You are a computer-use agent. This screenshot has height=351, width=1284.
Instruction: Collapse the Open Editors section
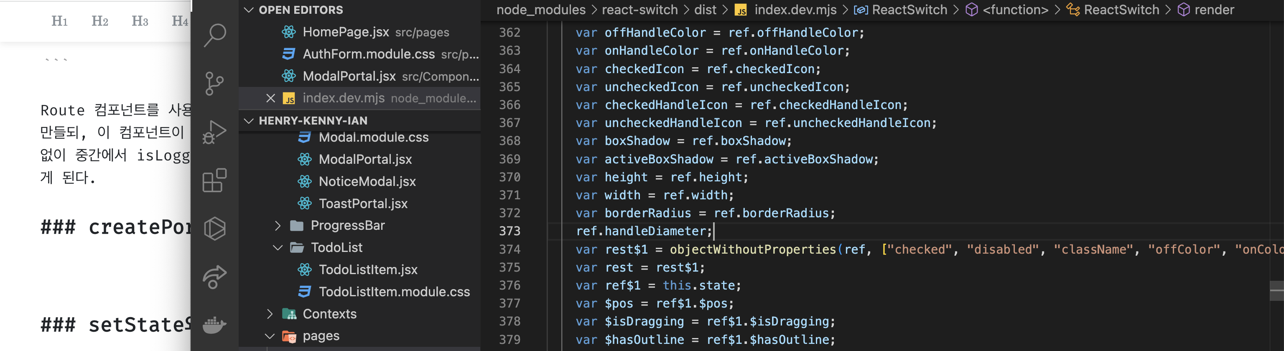click(249, 10)
